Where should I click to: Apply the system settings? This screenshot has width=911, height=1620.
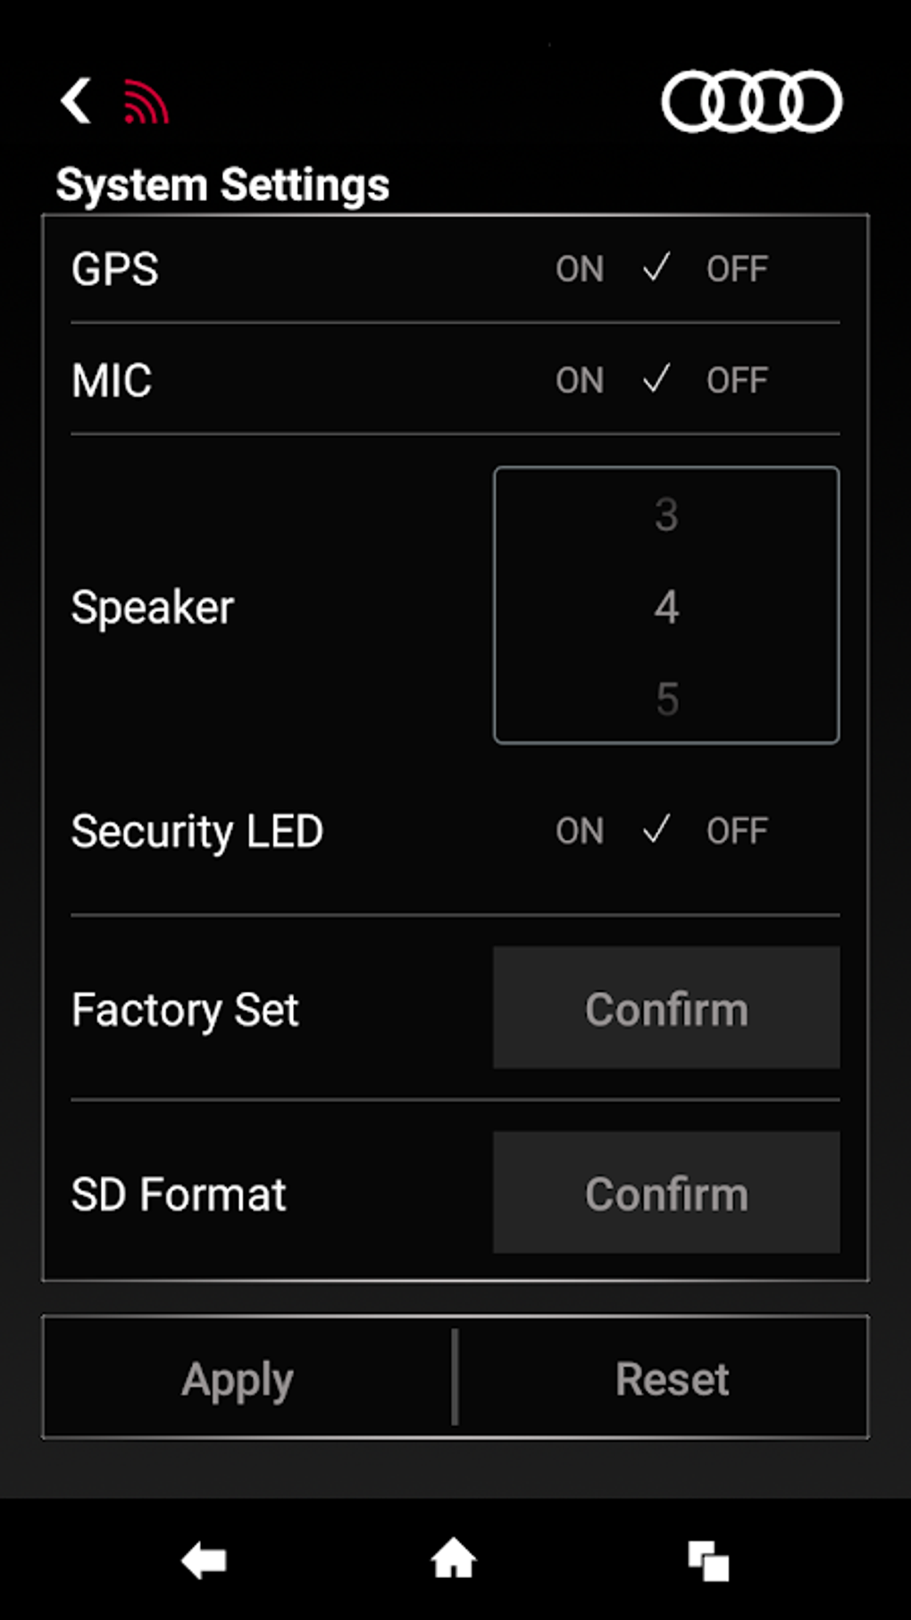pos(238,1379)
